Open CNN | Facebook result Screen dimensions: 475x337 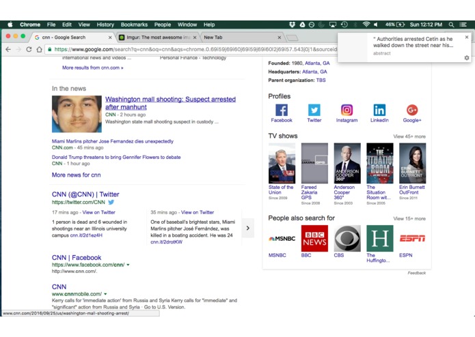coord(77,257)
